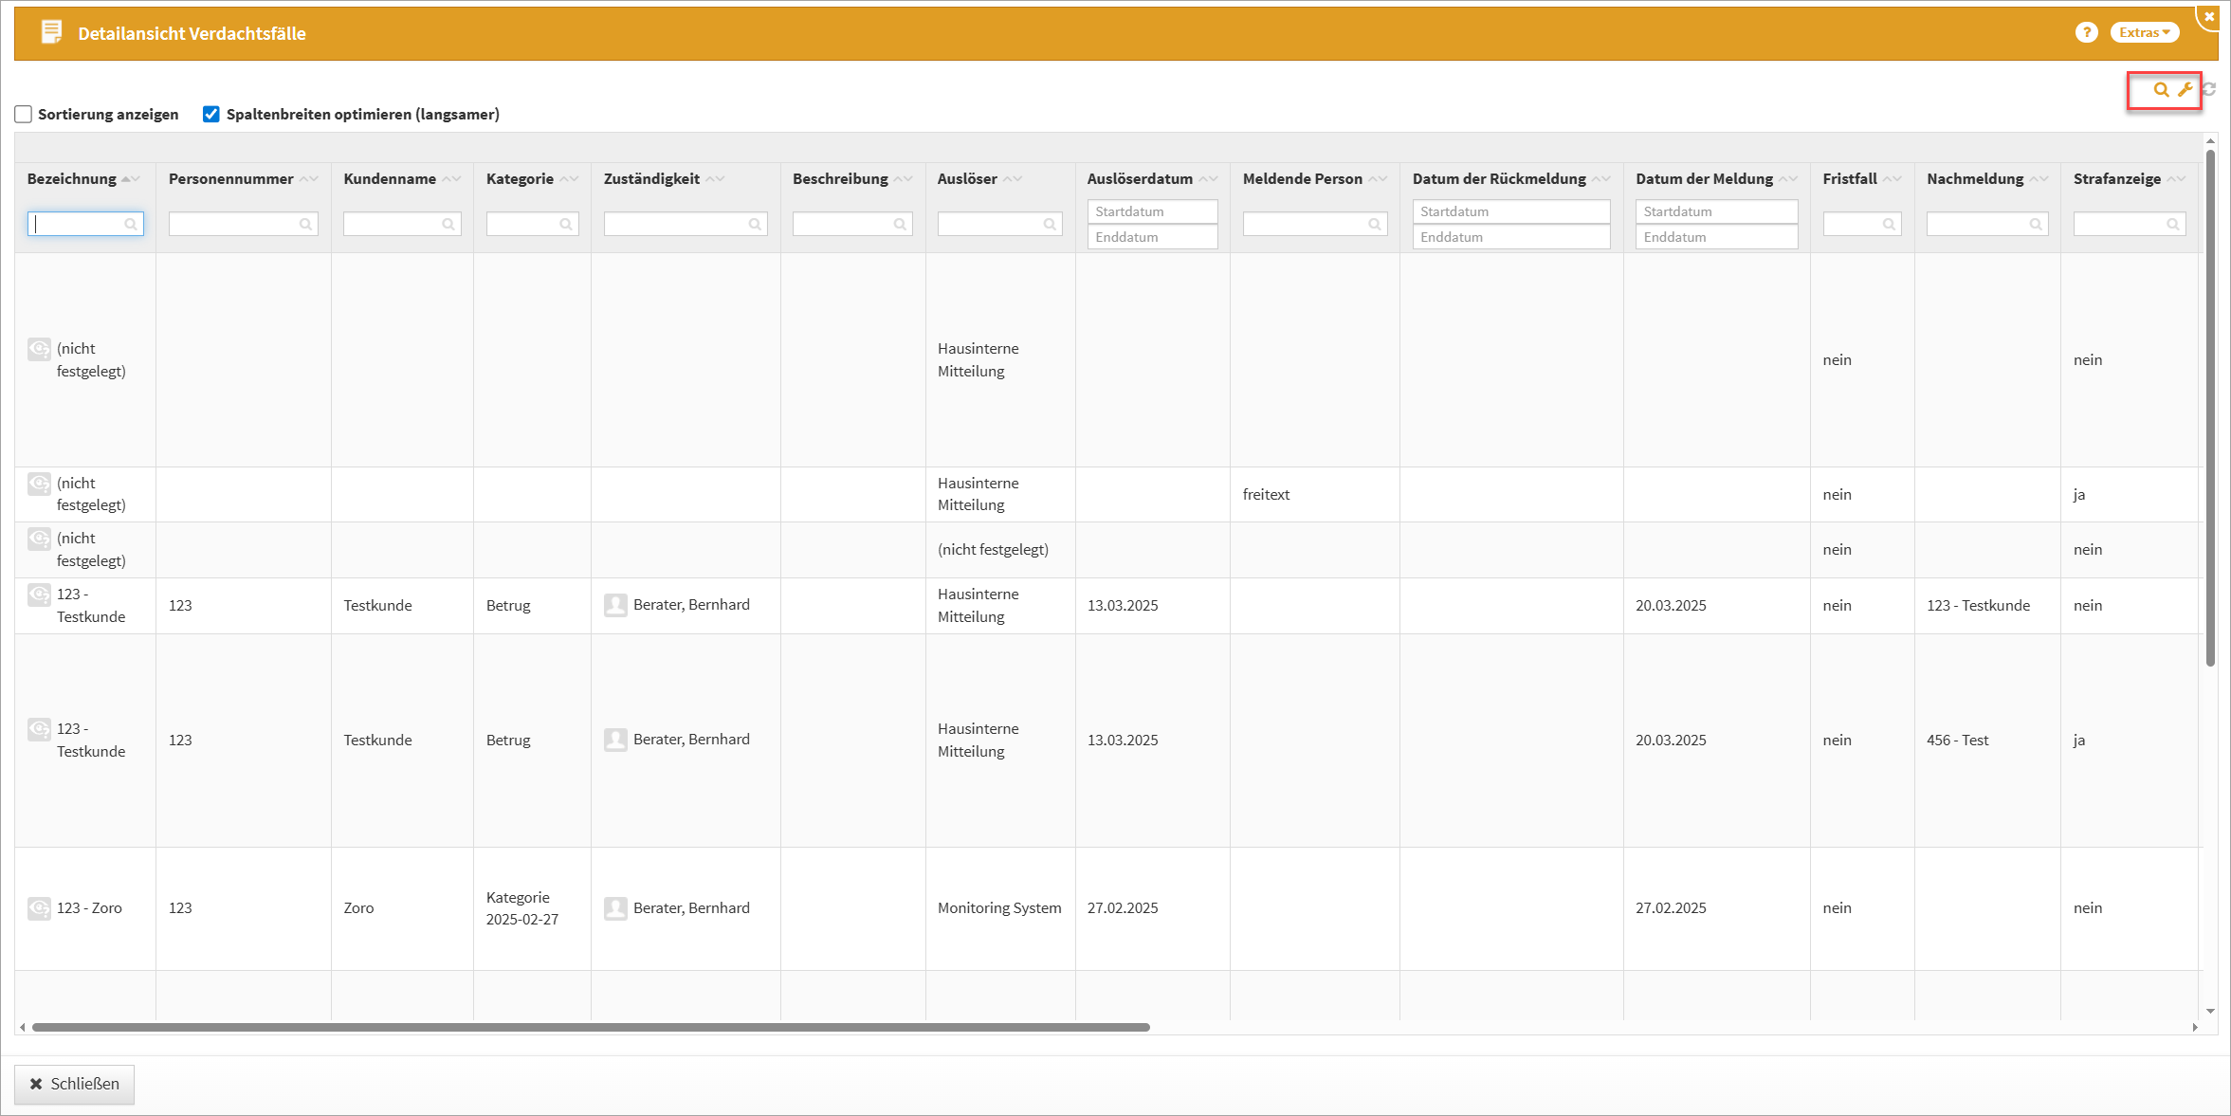The height and width of the screenshot is (1116, 2231).
Task: Toggle sort arrows on Bezeichnung column
Action: click(131, 179)
